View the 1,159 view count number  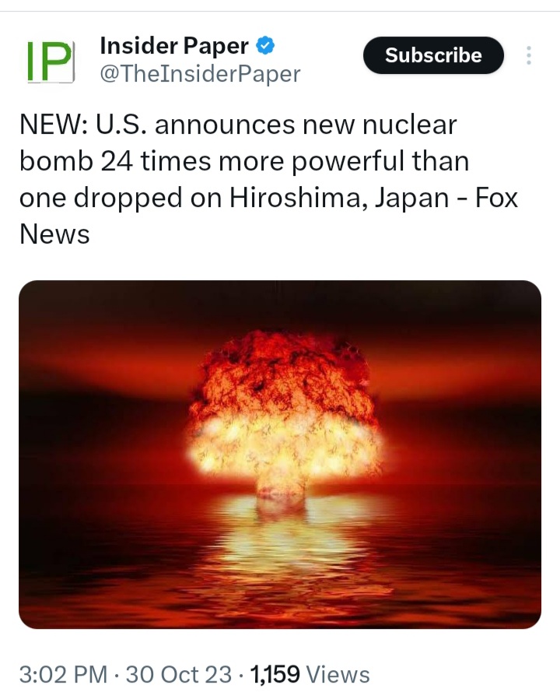point(275,674)
